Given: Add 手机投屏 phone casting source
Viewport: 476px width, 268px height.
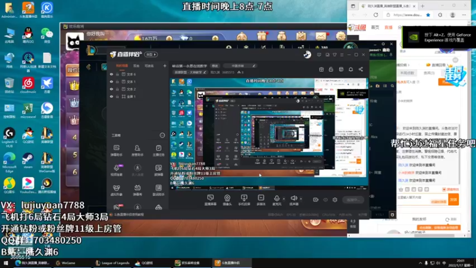Looking at the screenshot, I should point(244,200).
